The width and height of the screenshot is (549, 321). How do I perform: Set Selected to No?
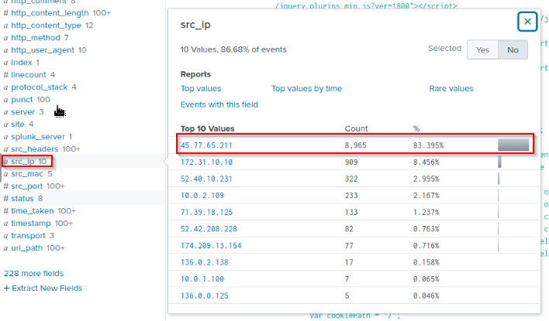513,50
